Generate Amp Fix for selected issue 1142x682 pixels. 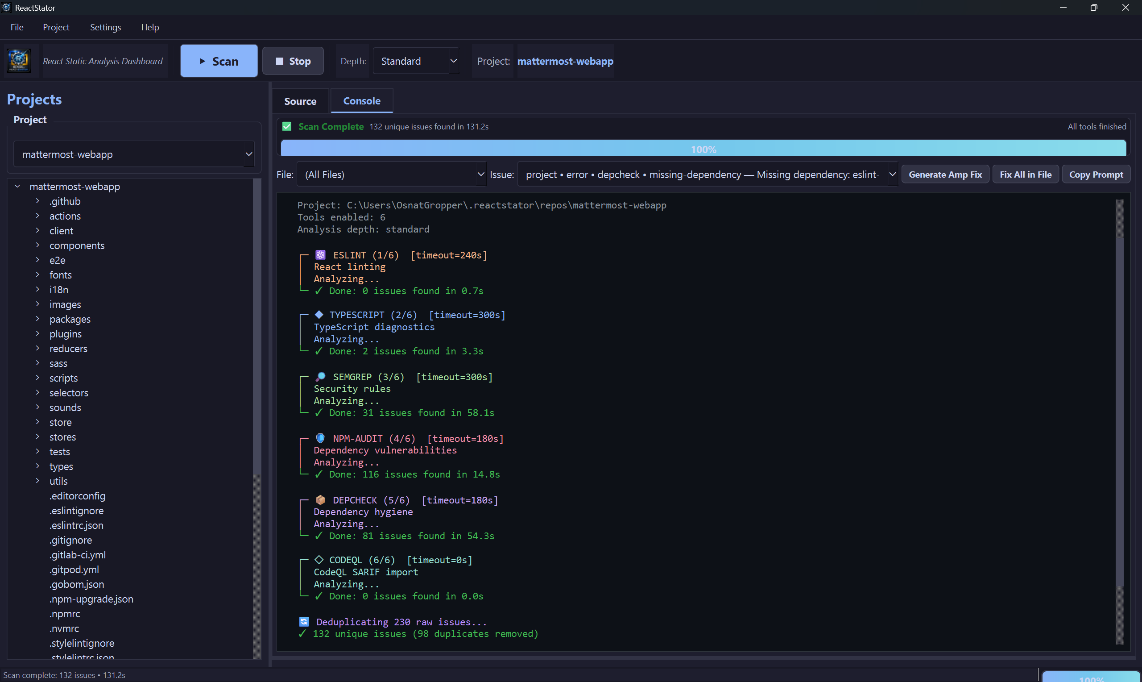coord(945,174)
